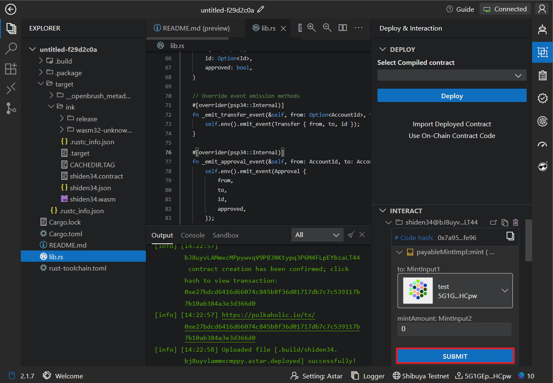The width and height of the screenshot is (553, 383).
Task: Click the zoom in magnifier icon
Action: click(311, 28)
